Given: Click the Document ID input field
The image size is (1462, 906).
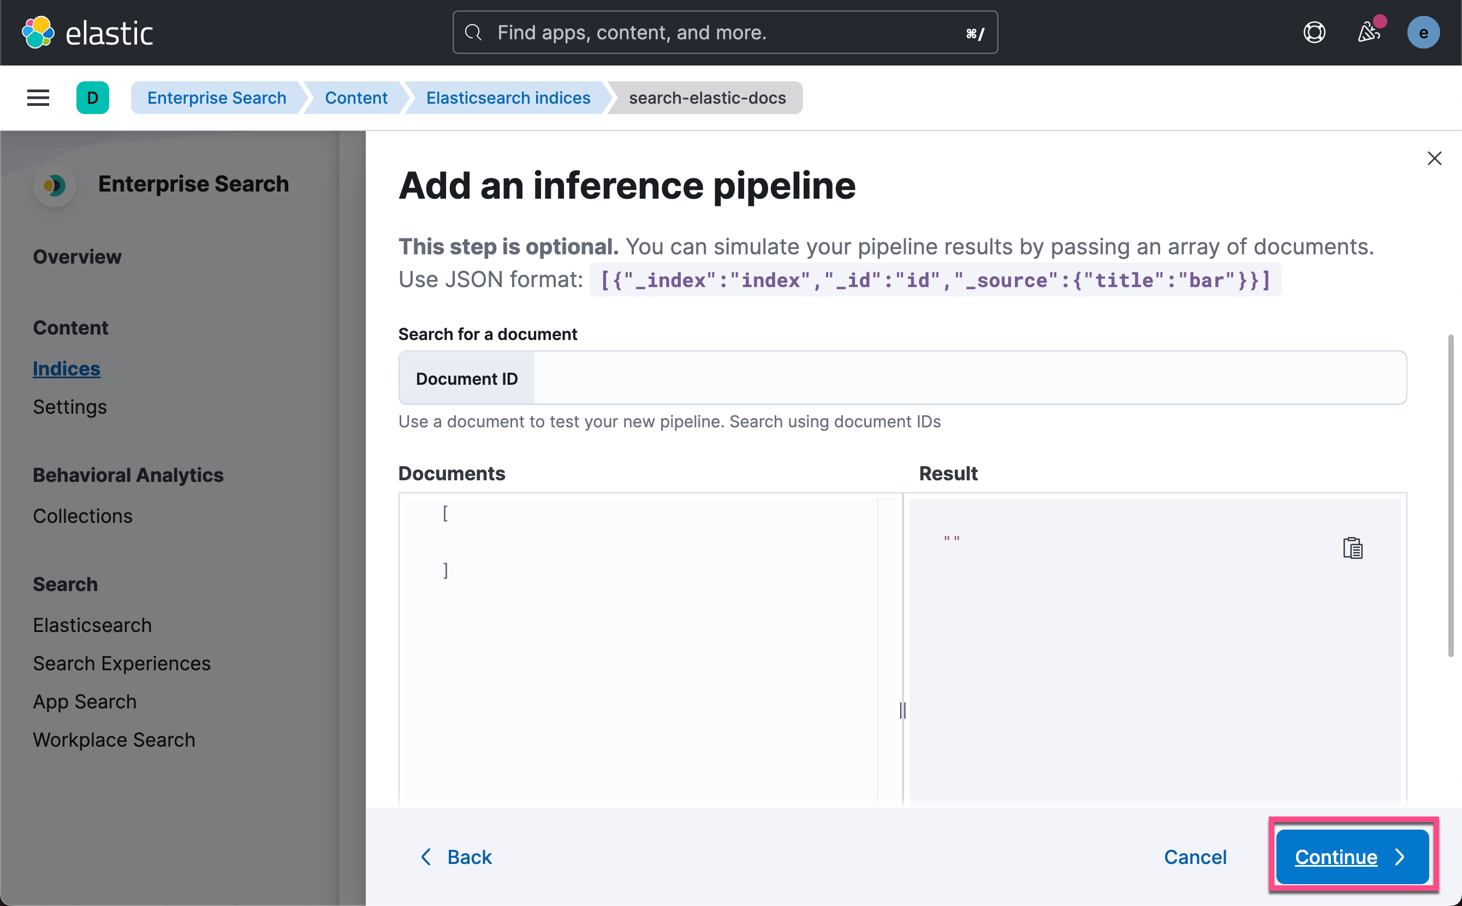Looking at the screenshot, I should pyautogui.click(x=970, y=378).
